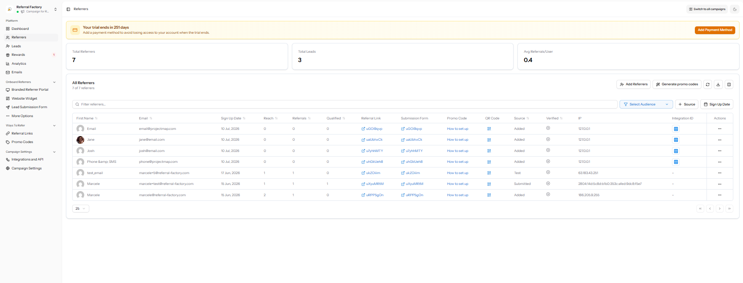743x283 pixels.
Task: Open the Sign Up Date filter
Action: tap(717, 104)
